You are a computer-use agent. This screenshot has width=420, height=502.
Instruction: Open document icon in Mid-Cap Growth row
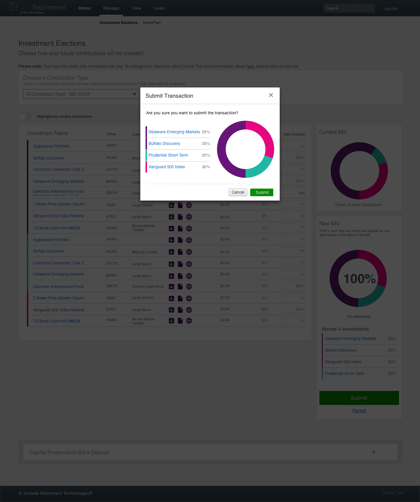180,252
